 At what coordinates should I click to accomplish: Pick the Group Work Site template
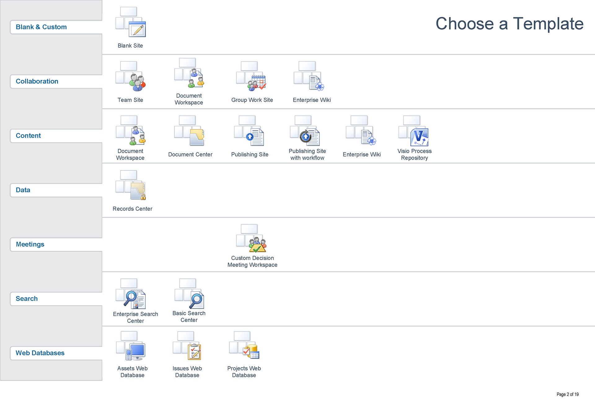251,77
